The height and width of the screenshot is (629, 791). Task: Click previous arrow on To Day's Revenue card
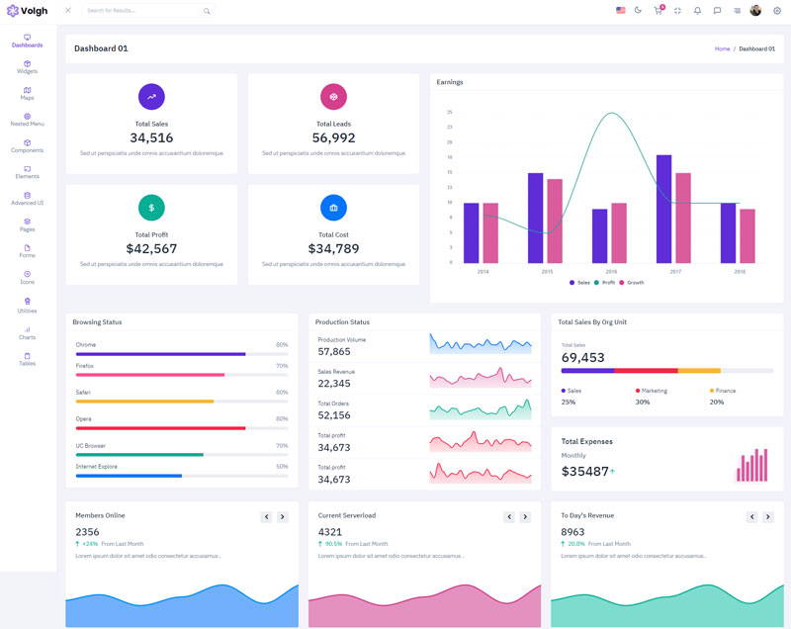[751, 517]
